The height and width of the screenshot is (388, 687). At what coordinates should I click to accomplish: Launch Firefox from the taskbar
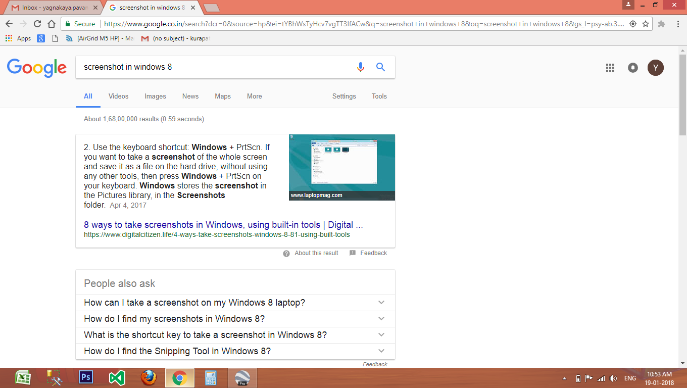tap(149, 377)
